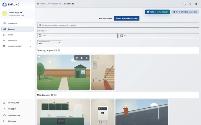Image resolution: width=201 pixels, height=125 pixels.
Task: Click the VOORKEUREN sliders icon
Action: tap(4, 103)
